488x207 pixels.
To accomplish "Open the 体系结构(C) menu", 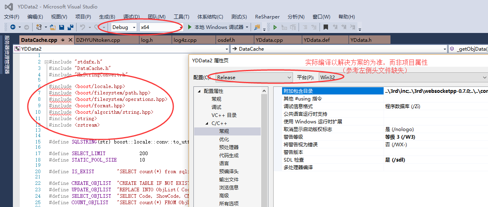I will (x=210, y=17).
